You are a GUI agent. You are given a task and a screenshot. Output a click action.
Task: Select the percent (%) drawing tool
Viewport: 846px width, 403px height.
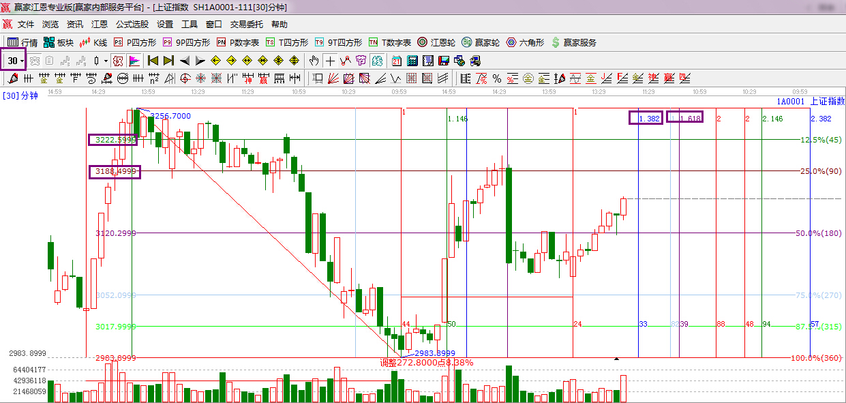pos(497,78)
